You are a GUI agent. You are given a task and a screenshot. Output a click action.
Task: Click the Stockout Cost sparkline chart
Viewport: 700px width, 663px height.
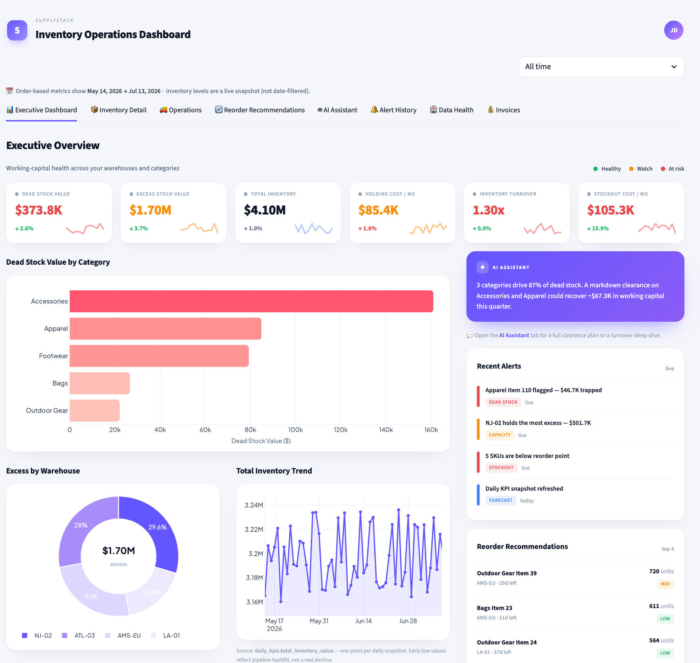click(657, 228)
